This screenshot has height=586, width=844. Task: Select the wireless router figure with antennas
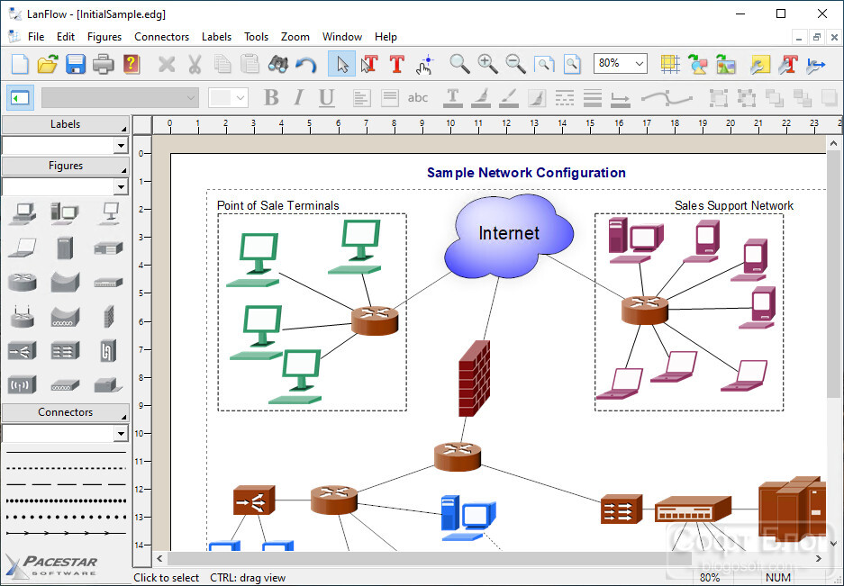[23, 317]
